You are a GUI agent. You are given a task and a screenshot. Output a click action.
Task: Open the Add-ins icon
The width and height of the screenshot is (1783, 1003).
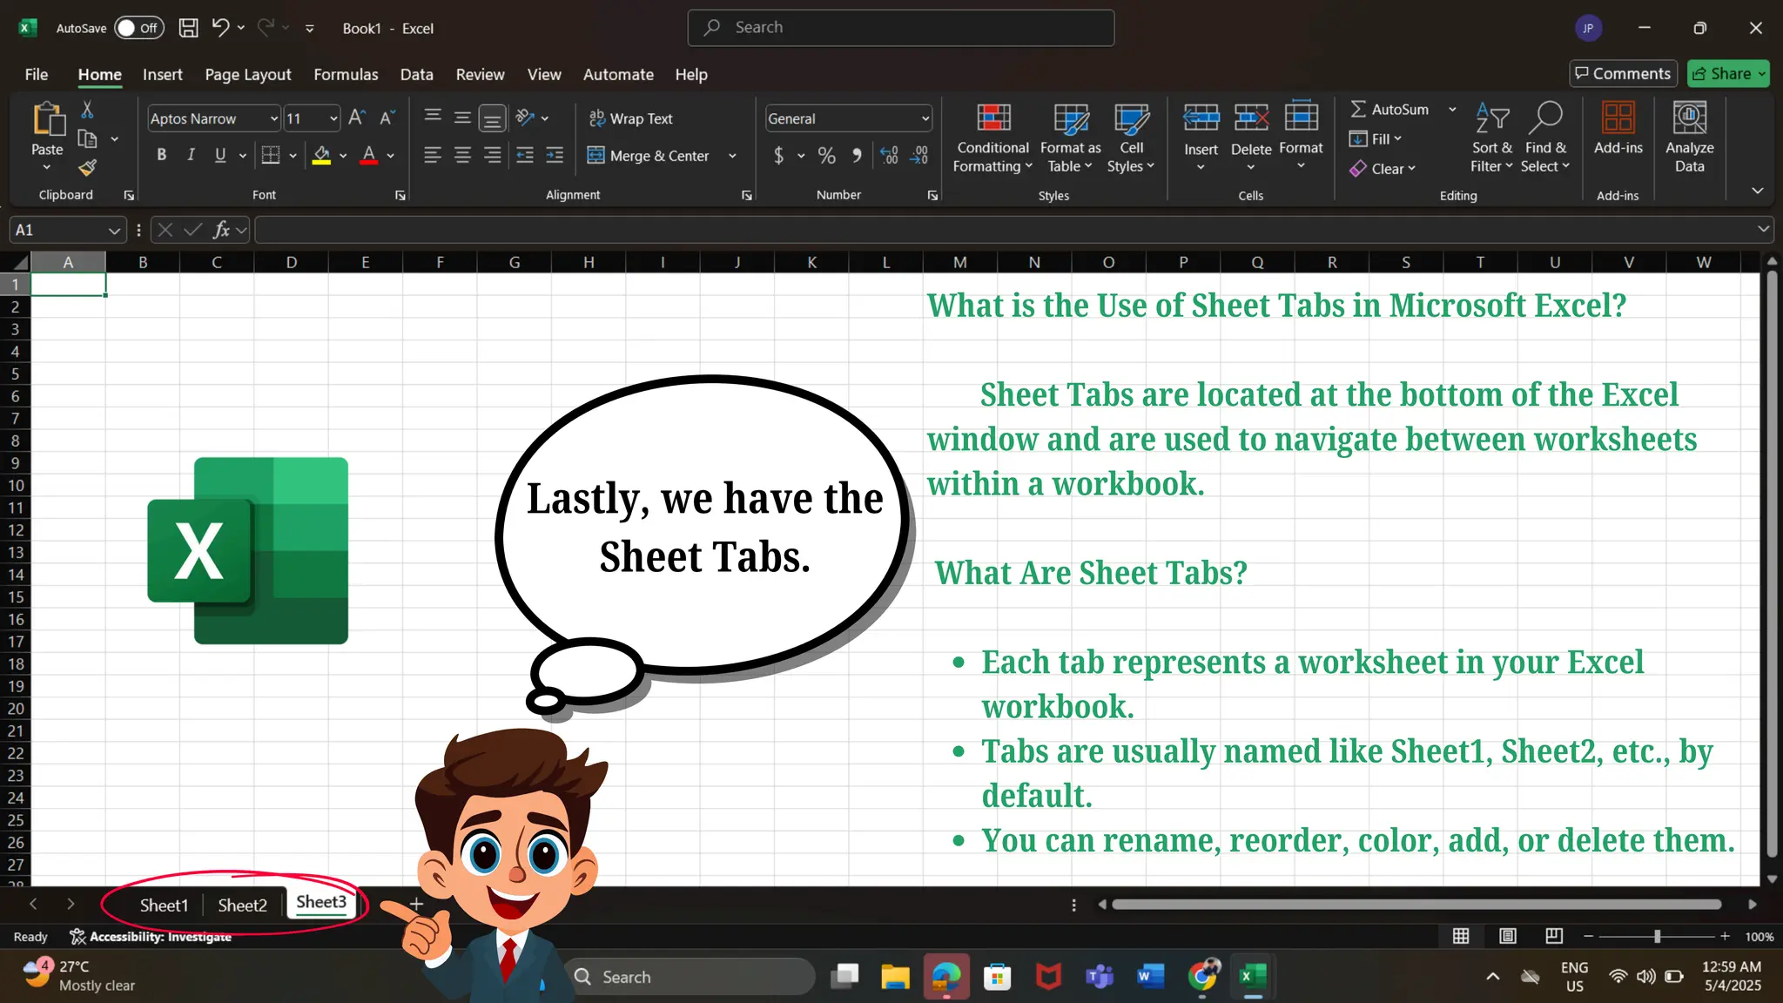[x=1618, y=118]
